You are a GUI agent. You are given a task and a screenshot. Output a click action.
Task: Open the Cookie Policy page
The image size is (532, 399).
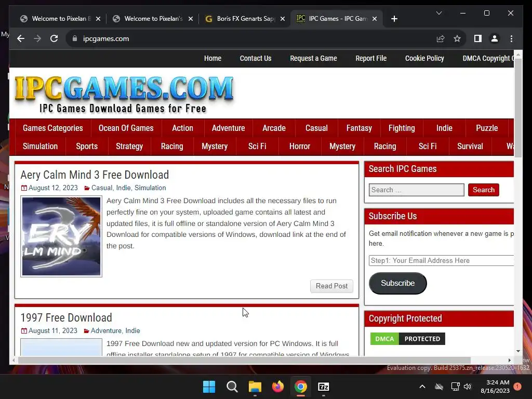424,58
